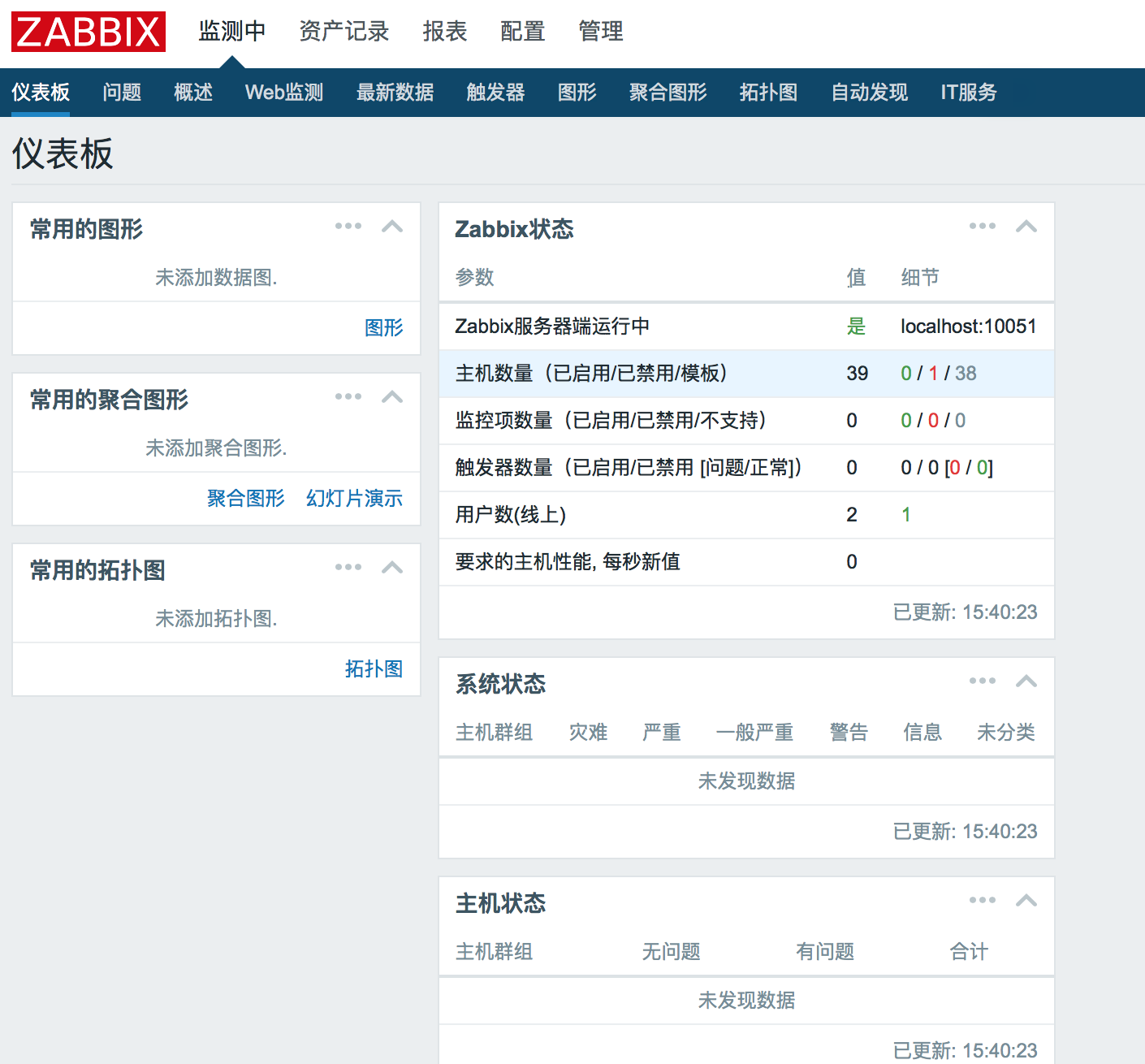Image resolution: width=1145 pixels, height=1064 pixels.
Task: Click the 警告 column header
Action: click(x=849, y=733)
